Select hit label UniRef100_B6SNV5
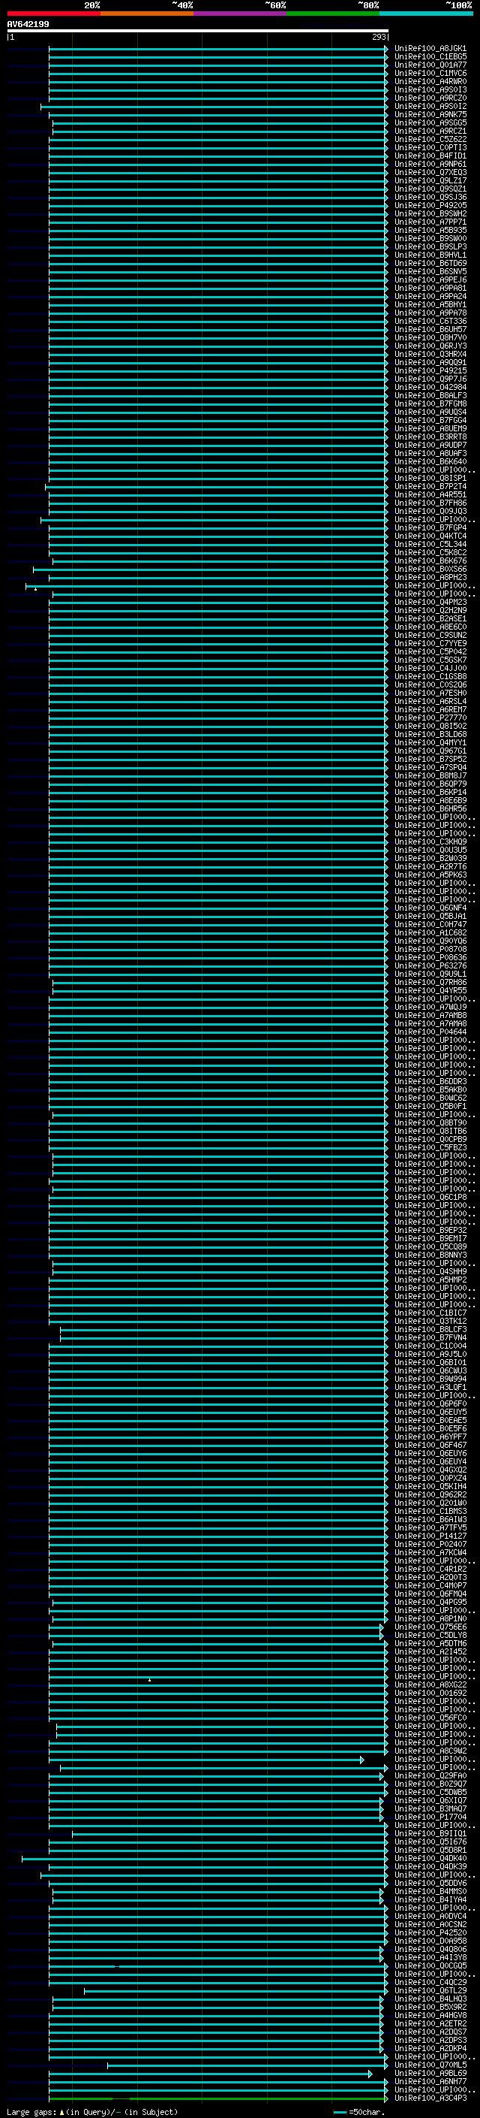Image resolution: width=480 pixels, height=2118 pixels. click(x=430, y=271)
